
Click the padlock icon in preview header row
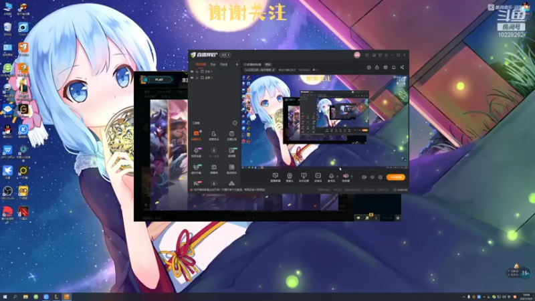pos(377,68)
